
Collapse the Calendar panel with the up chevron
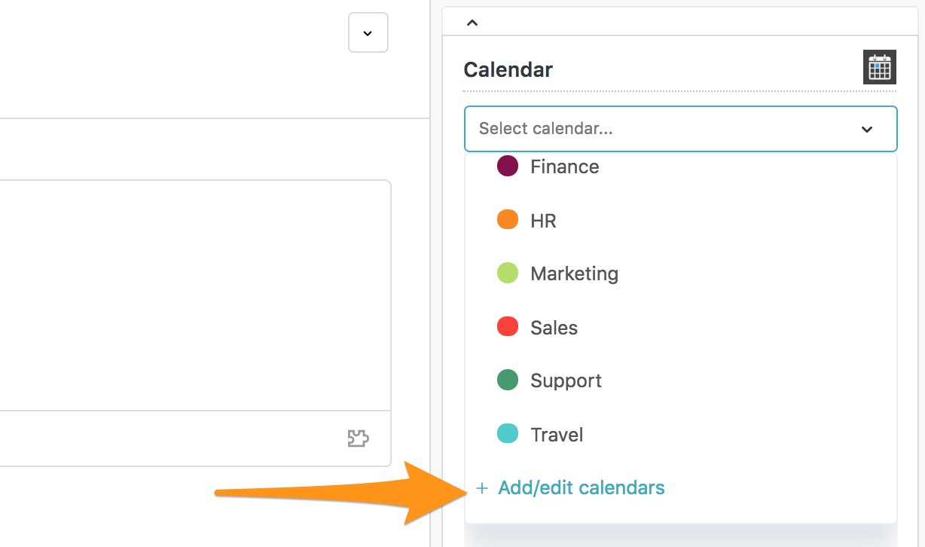click(x=472, y=23)
